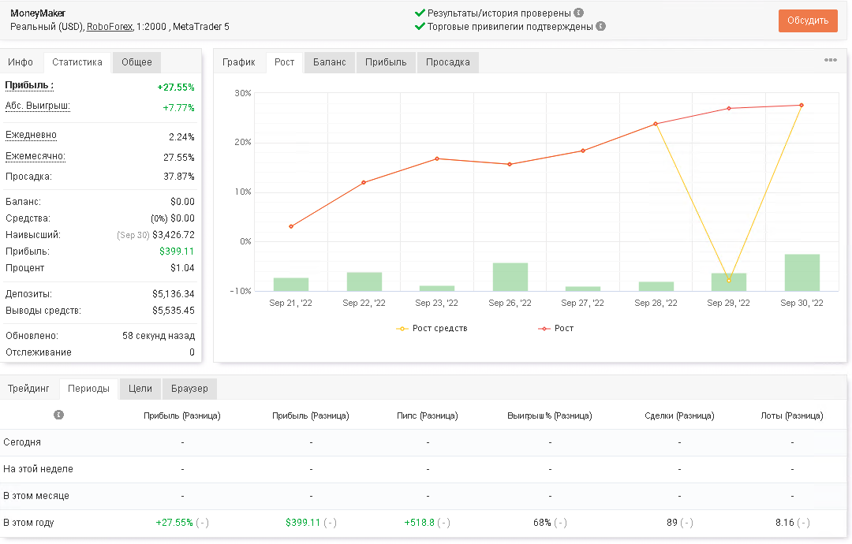Switch to the Инфо tab

(x=21, y=62)
